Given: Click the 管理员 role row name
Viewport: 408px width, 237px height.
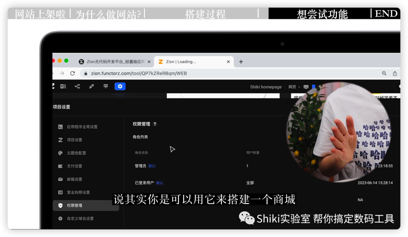Looking at the screenshot, I should 140,166.
